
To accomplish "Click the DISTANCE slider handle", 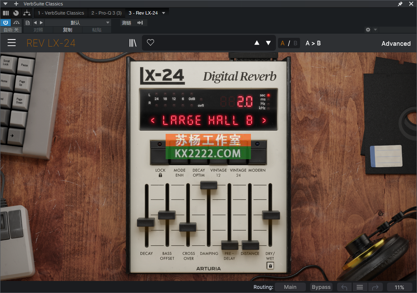I will coord(250,245).
